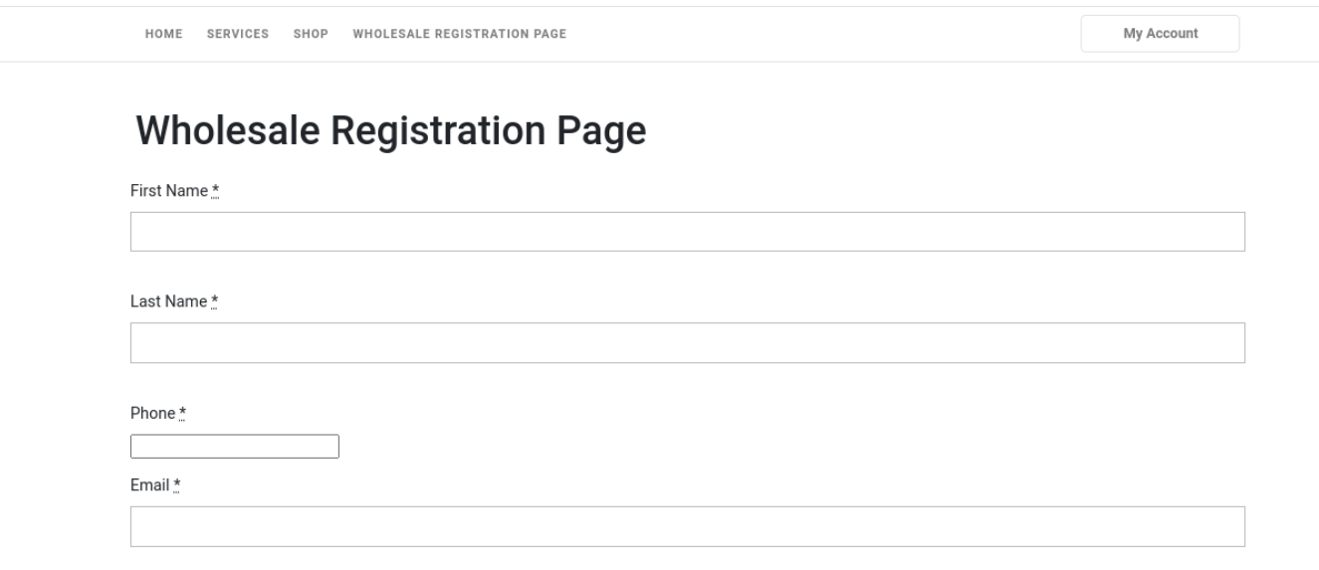
Task: Click the required asterisk beside First Name
Action: coord(215,191)
